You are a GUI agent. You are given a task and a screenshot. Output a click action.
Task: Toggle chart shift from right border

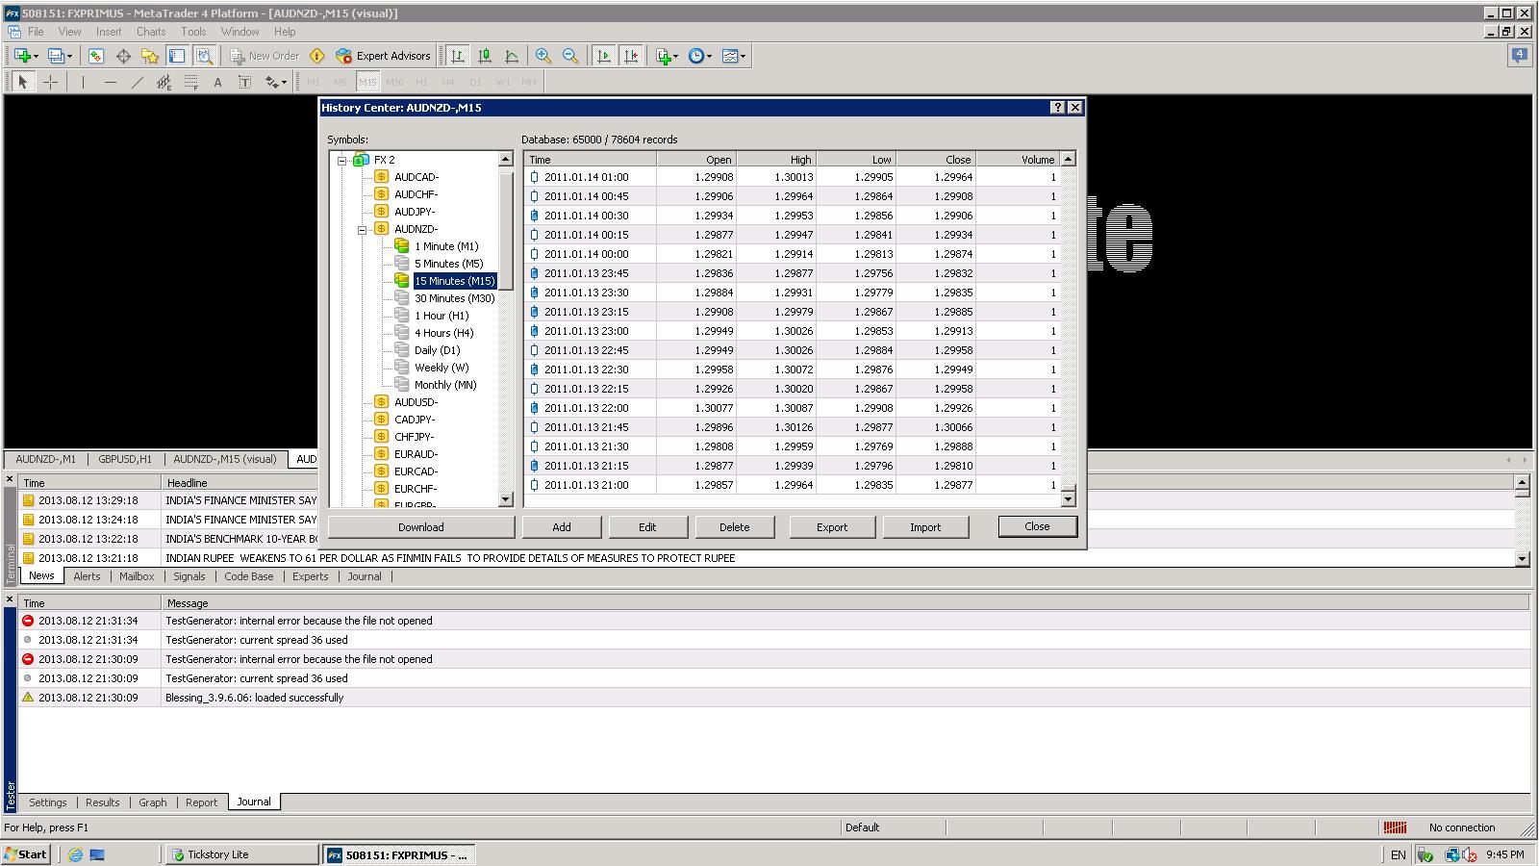(631, 56)
